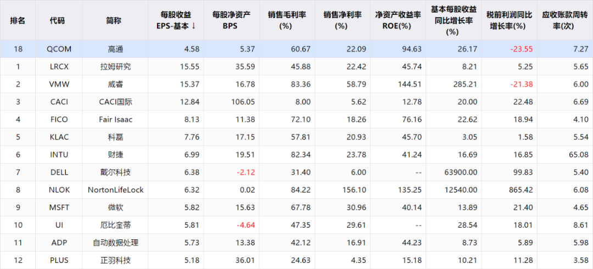Click DELL's negative BPS value -2.12
This screenshot has width=593, height=269.
point(246,172)
